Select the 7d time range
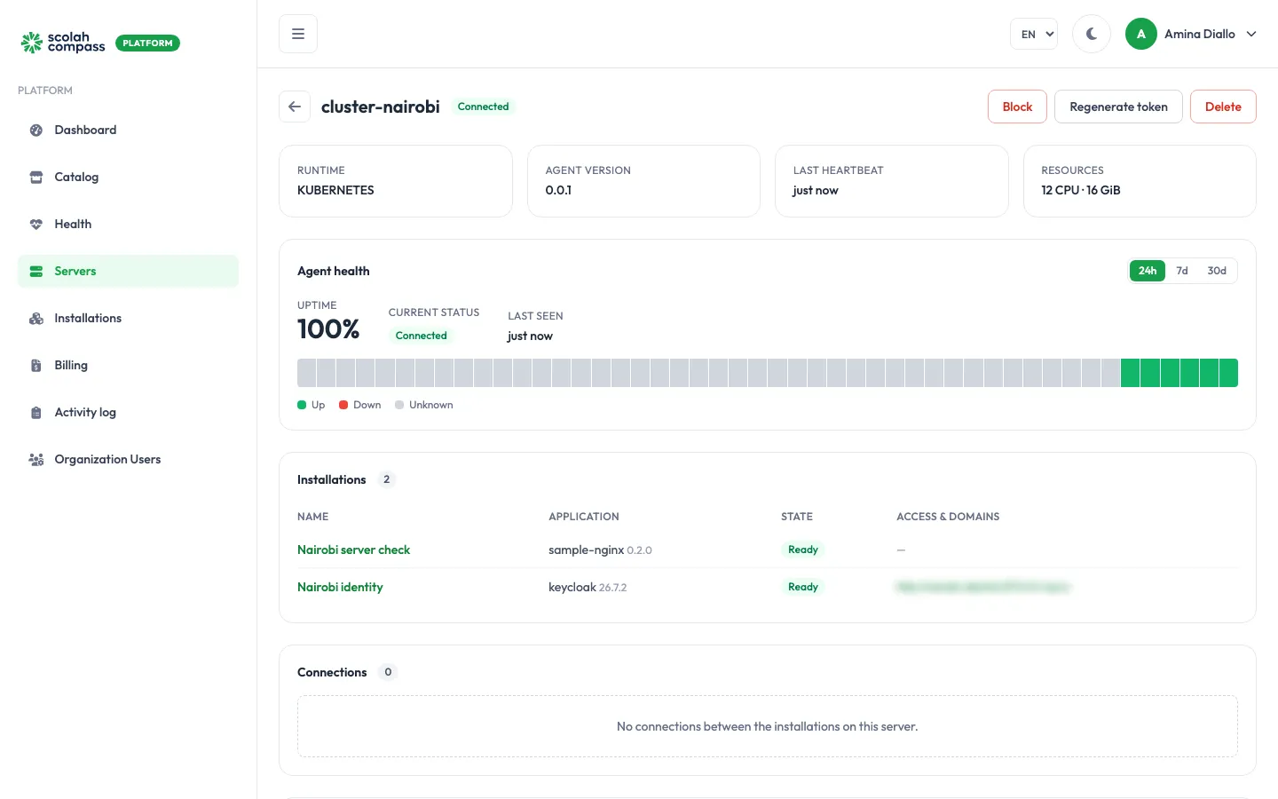Viewport: 1278px width, 799px height. click(x=1182, y=271)
